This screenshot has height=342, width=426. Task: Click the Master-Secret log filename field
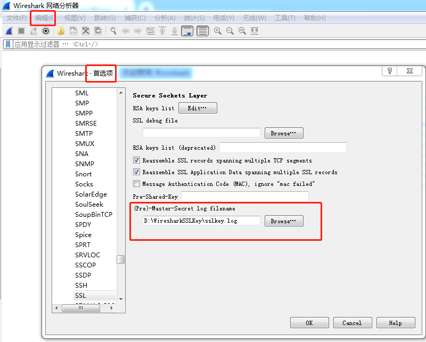[x=202, y=221]
